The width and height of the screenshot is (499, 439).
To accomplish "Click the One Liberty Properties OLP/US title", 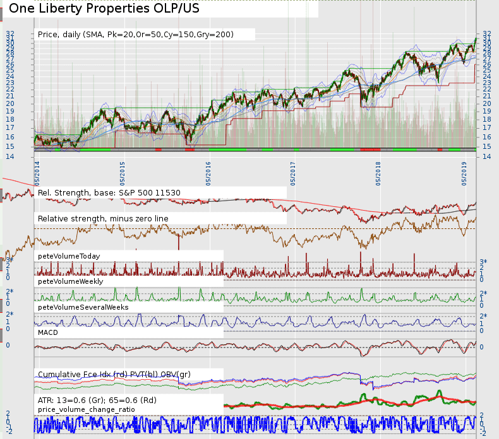I will [x=104, y=9].
